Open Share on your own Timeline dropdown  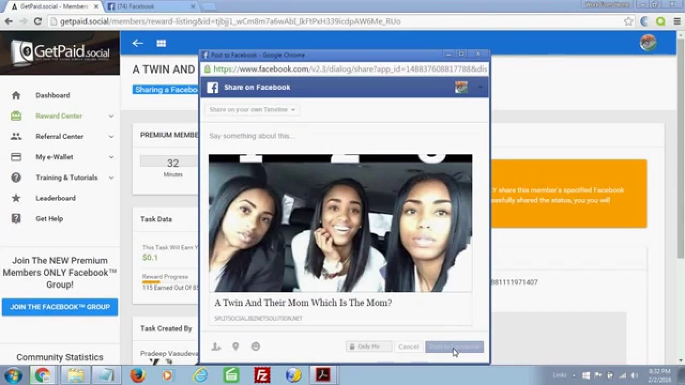pyautogui.click(x=252, y=110)
